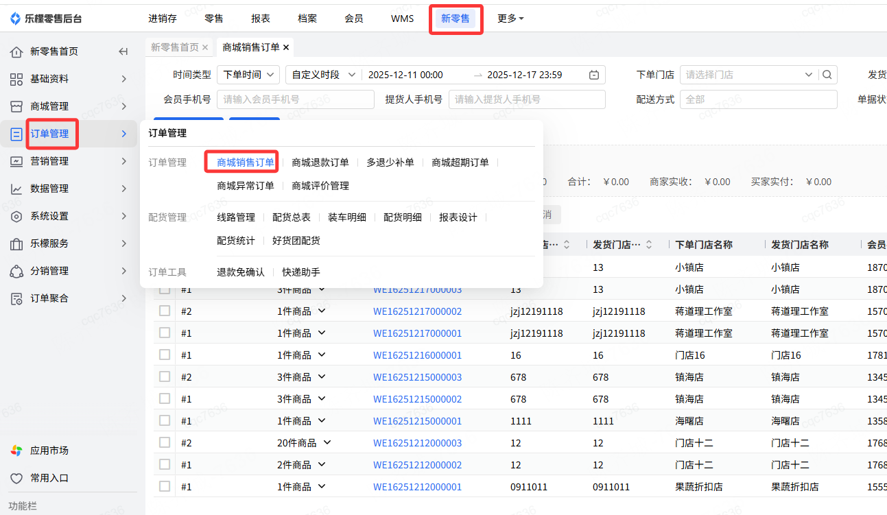Collapse sidebar using the arrow icon

[x=123, y=51]
